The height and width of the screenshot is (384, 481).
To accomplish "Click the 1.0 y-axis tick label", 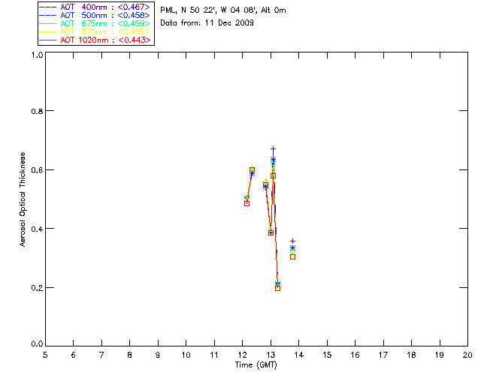I will point(37,55).
